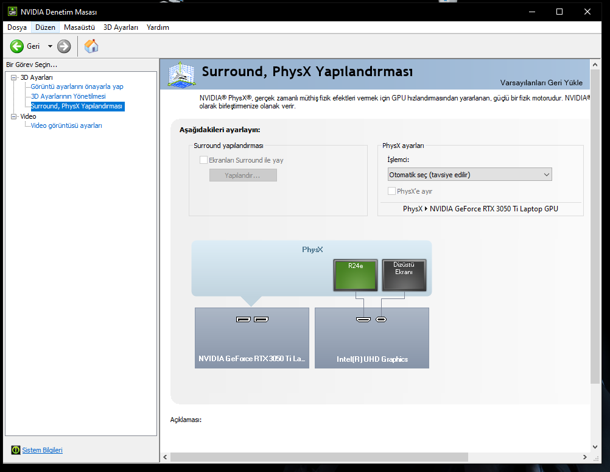Maximize the NVIDIA Denetim Masası window

pos(559,12)
